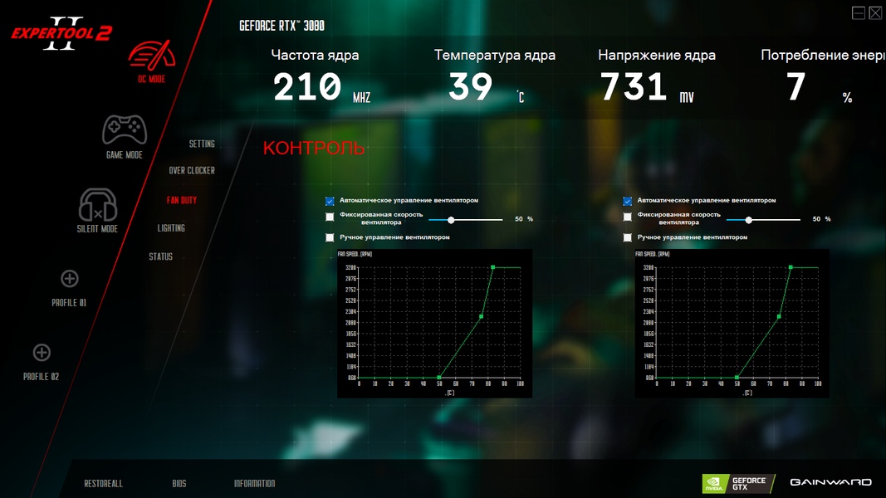Open the Lighting section

pyautogui.click(x=171, y=228)
